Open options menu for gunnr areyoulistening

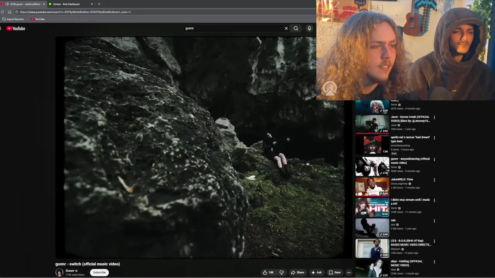point(434,159)
